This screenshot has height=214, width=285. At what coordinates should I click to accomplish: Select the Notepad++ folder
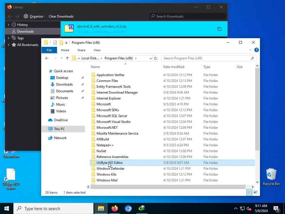(105, 145)
